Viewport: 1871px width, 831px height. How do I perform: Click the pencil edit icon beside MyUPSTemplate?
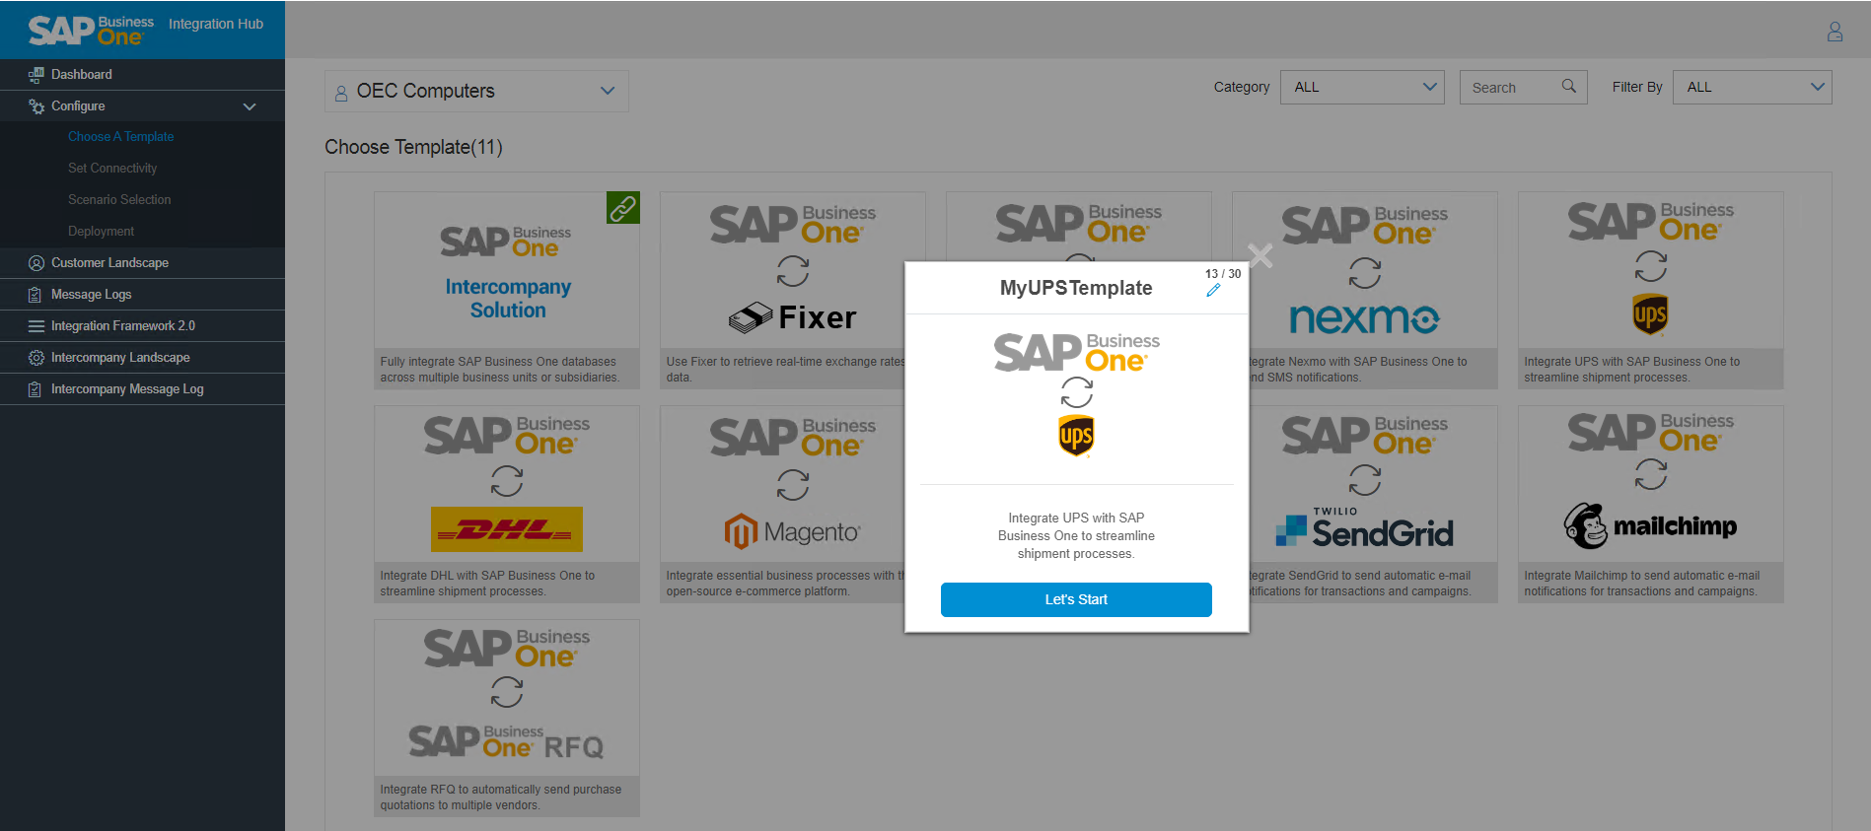tap(1213, 290)
